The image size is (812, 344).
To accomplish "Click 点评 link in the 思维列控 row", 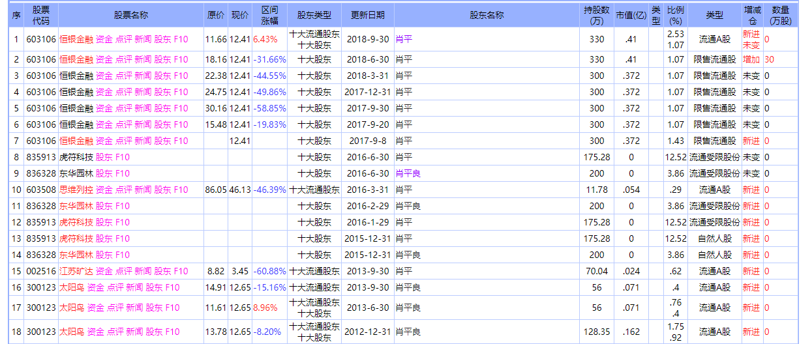I will pyautogui.click(x=124, y=190).
